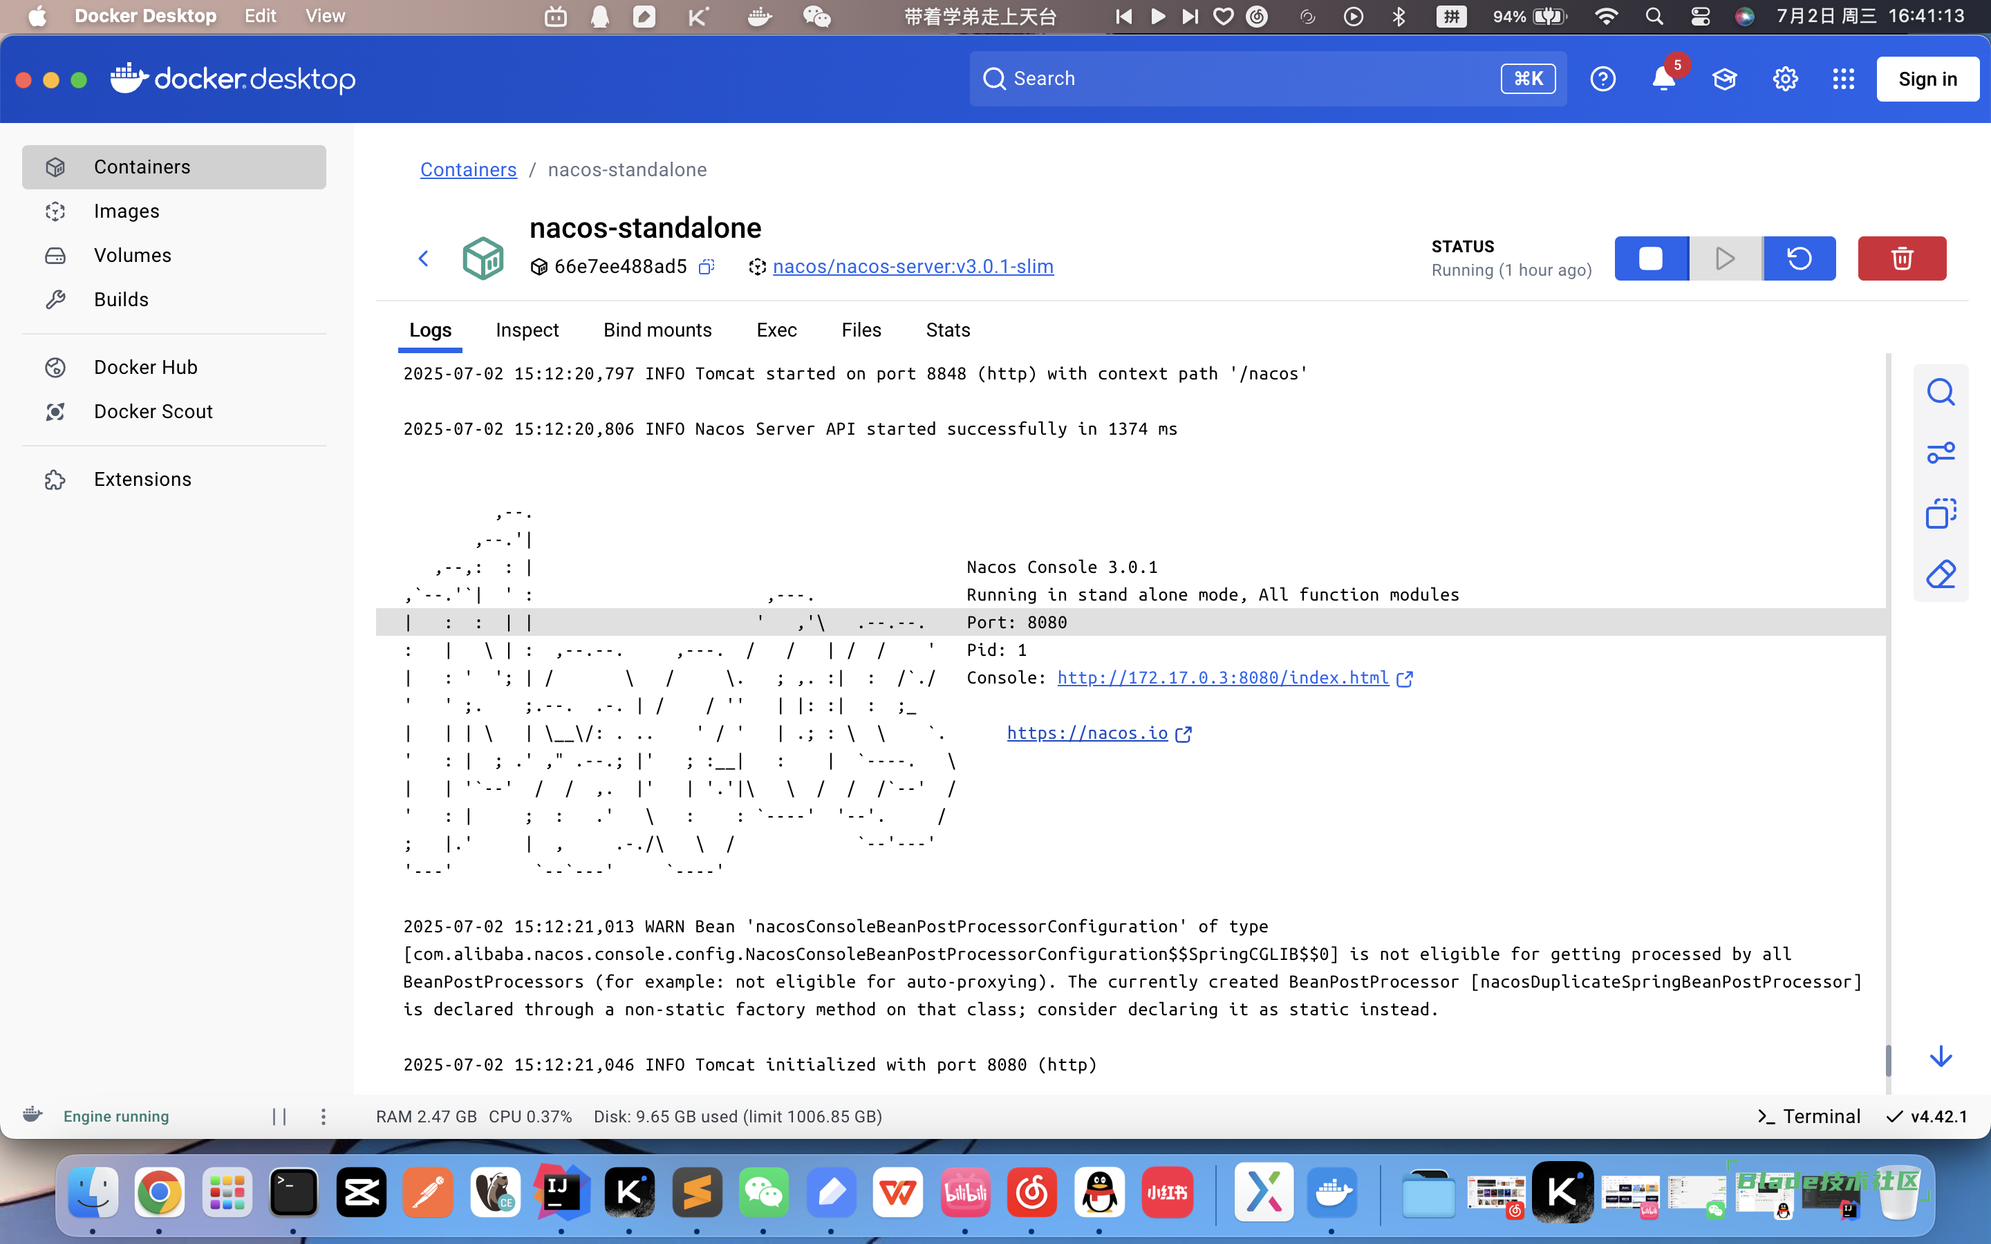
Task: Open the Edit menu in menu bar
Action: (260, 17)
